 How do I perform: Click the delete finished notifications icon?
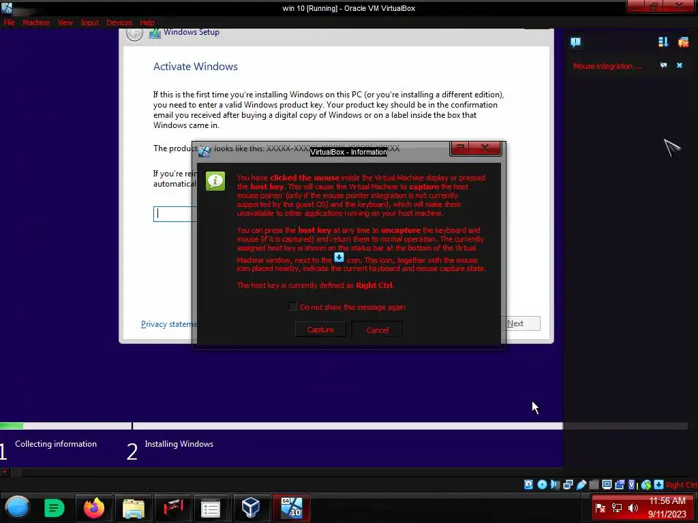683,42
